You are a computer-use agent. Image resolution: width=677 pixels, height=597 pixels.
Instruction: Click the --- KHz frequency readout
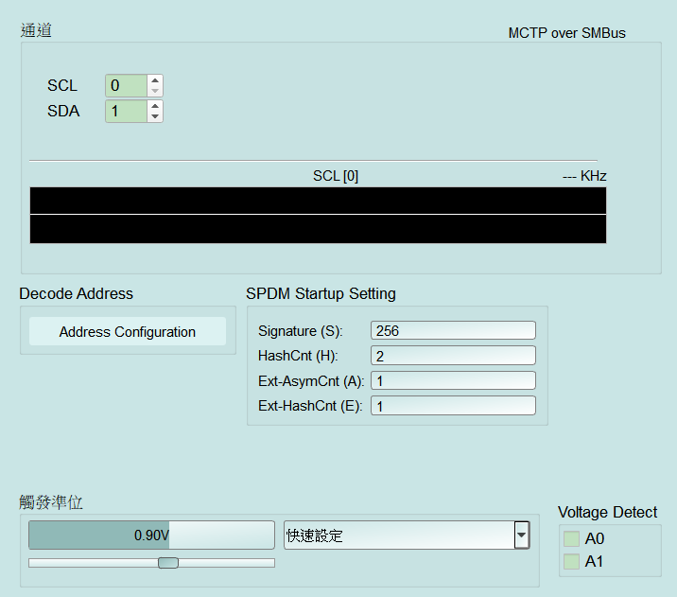(584, 176)
